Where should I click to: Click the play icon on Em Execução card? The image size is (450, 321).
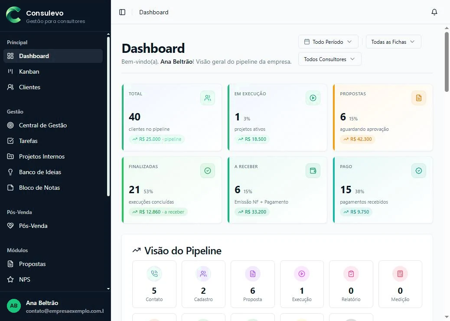pyautogui.click(x=313, y=98)
